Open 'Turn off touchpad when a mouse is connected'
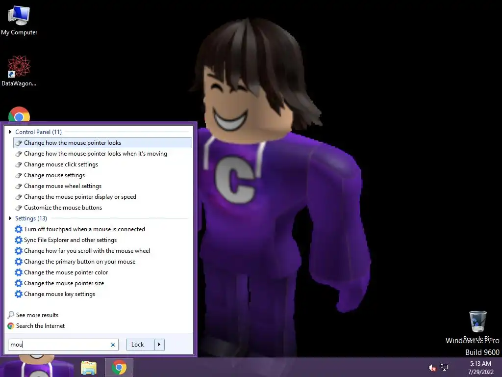 (103, 229)
